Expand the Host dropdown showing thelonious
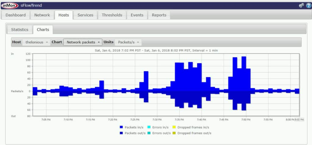The width and height of the screenshot is (312, 145). (x=37, y=42)
